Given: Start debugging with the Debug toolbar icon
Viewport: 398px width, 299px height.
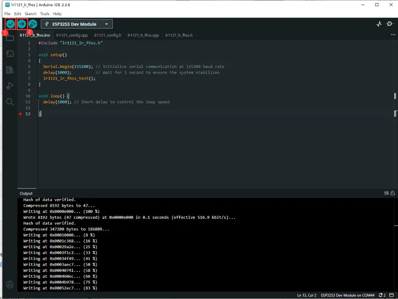Looking at the screenshot, I should coord(33,24).
